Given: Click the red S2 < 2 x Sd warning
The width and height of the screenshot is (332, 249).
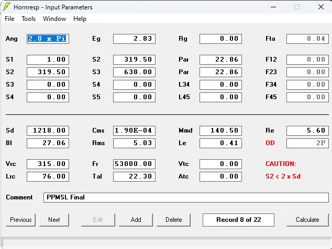Looking at the screenshot, I should [283, 176].
